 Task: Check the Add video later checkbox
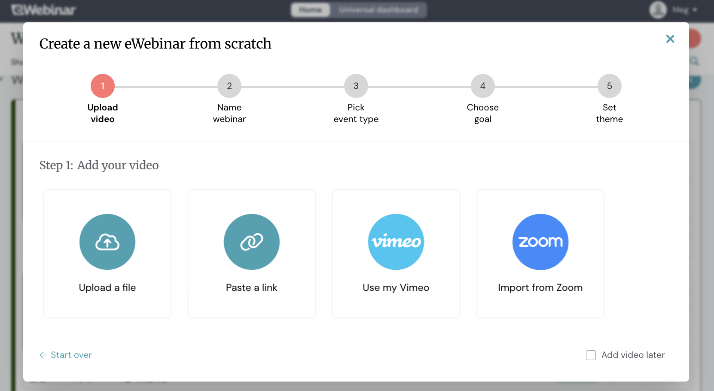591,355
